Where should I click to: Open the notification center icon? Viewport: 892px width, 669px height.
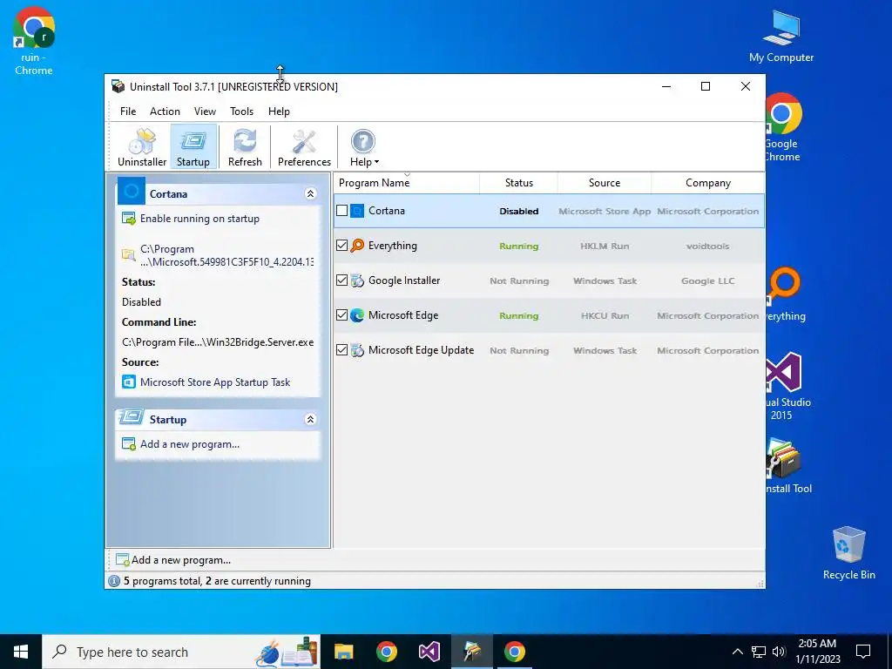pyautogui.click(x=863, y=652)
